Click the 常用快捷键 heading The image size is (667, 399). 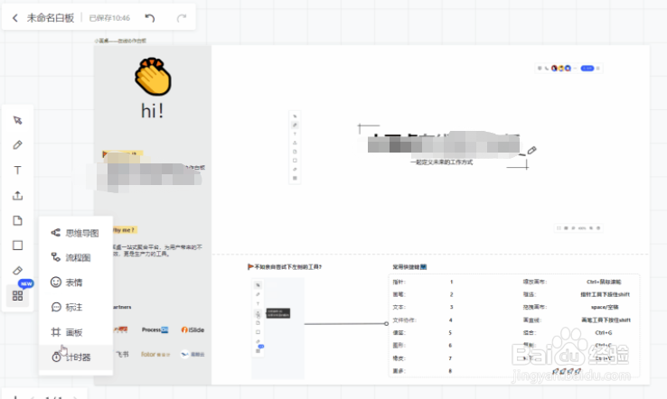pos(409,267)
